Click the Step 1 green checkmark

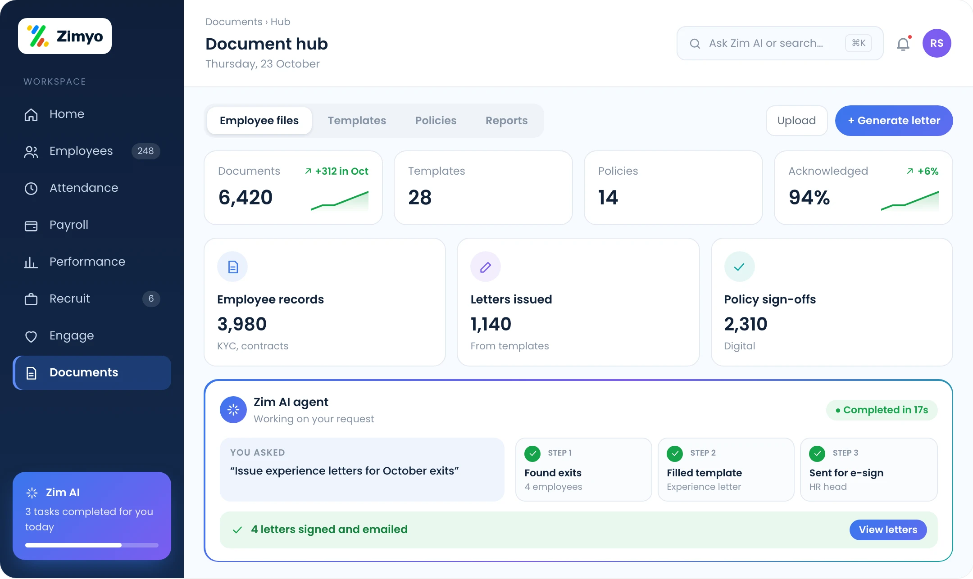[x=532, y=453]
